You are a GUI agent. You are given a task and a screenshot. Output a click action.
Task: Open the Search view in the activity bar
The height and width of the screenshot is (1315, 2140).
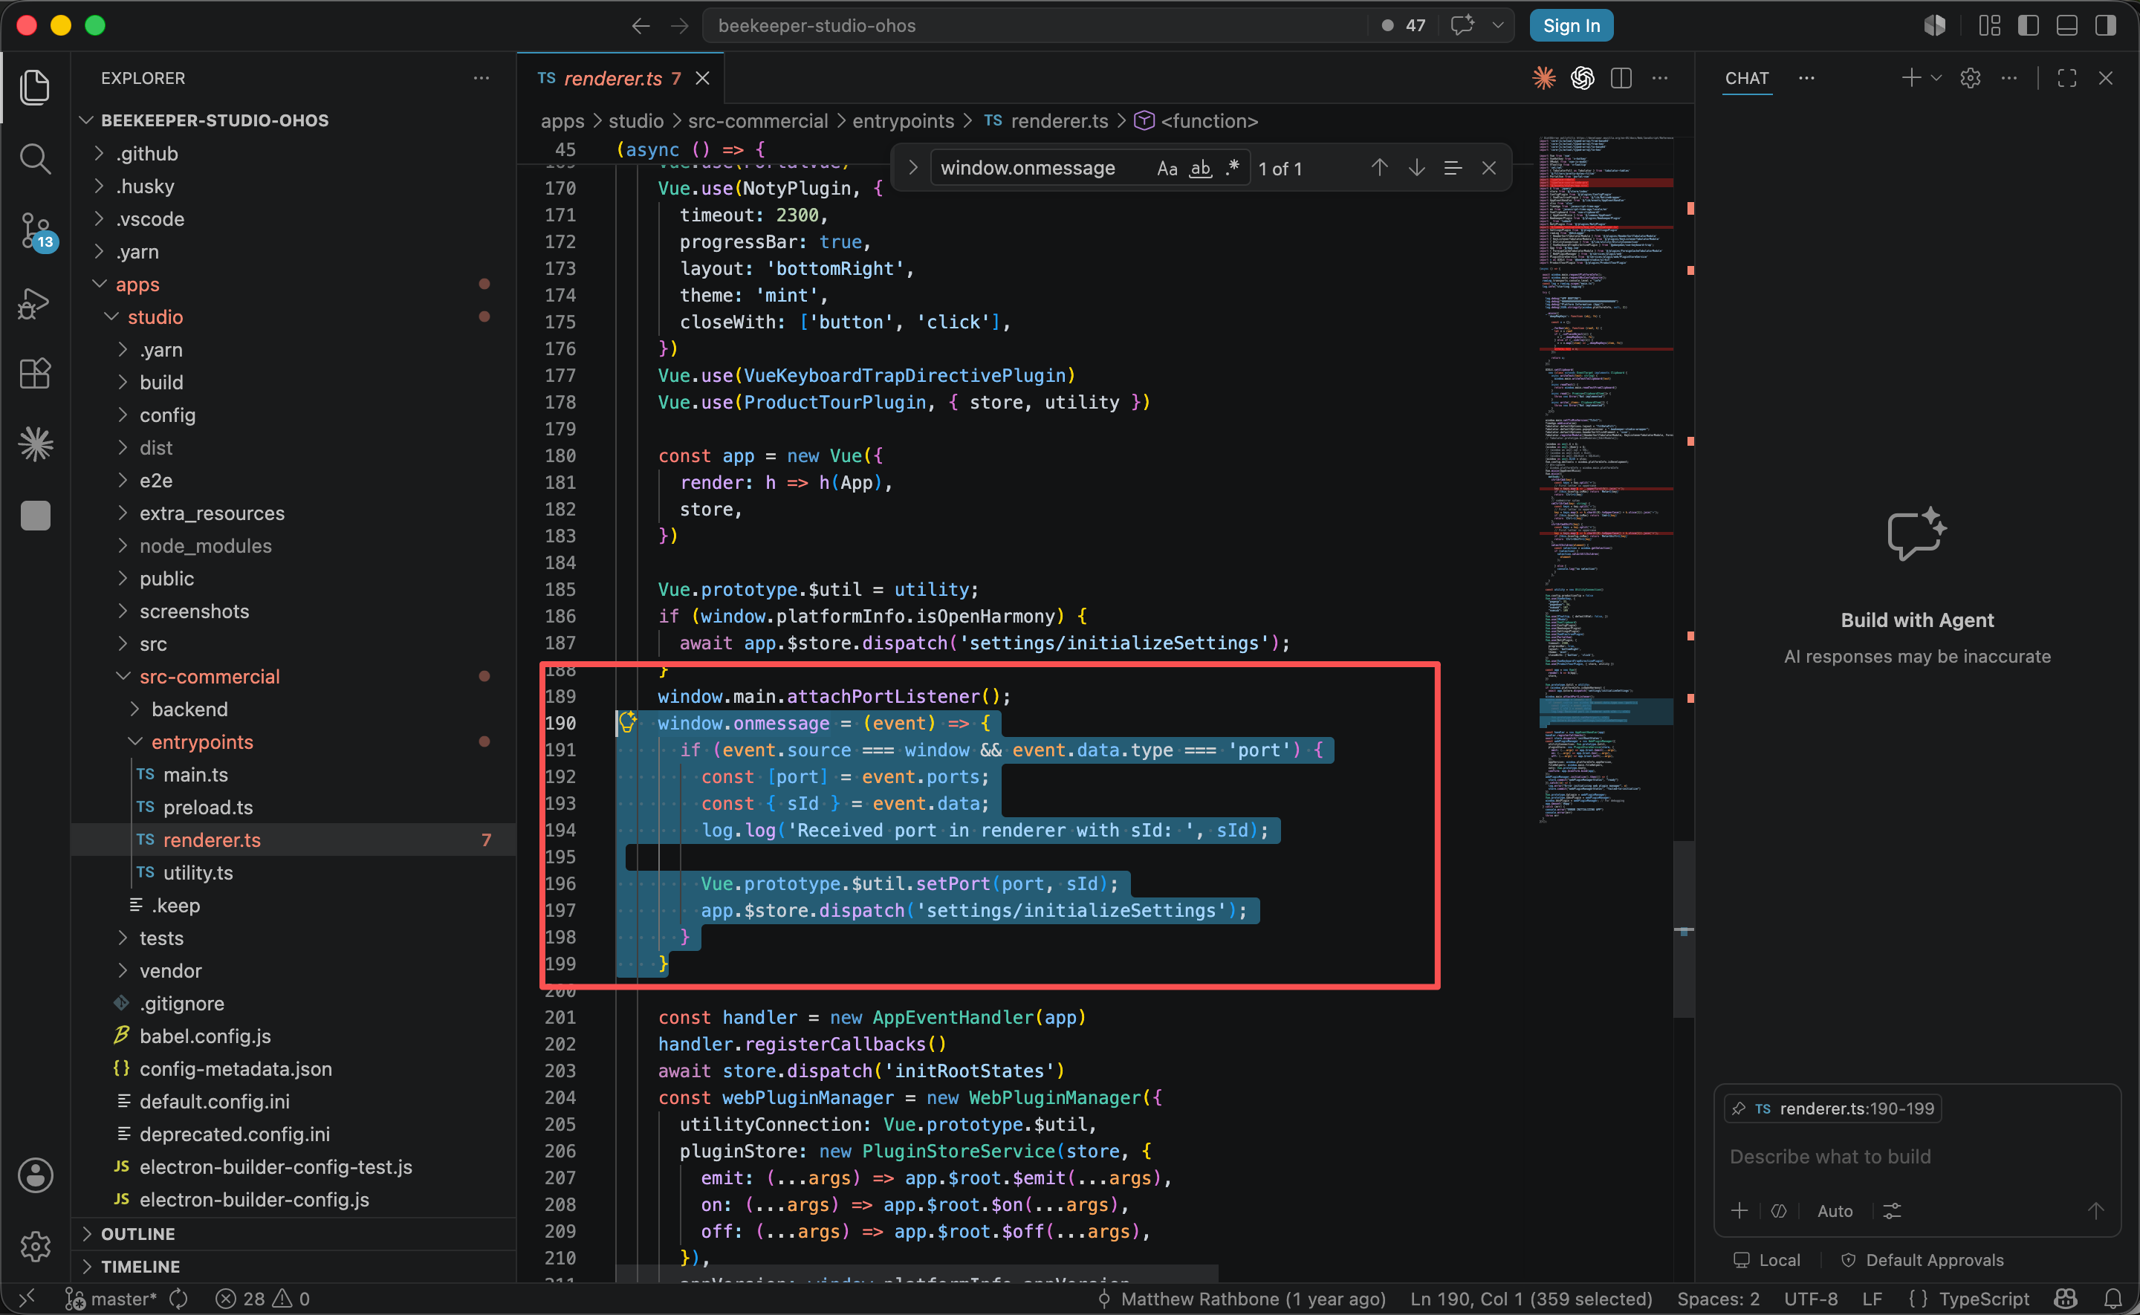[x=35, y=158]
